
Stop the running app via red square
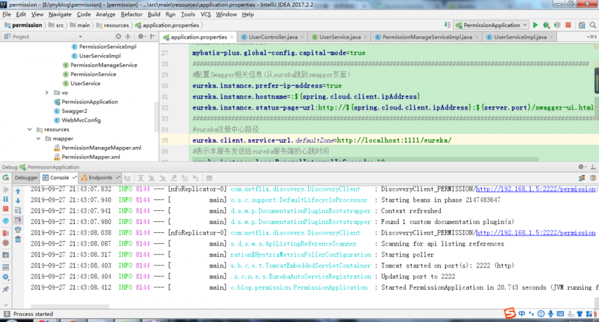pyautogui.click(x=568, y=25)
